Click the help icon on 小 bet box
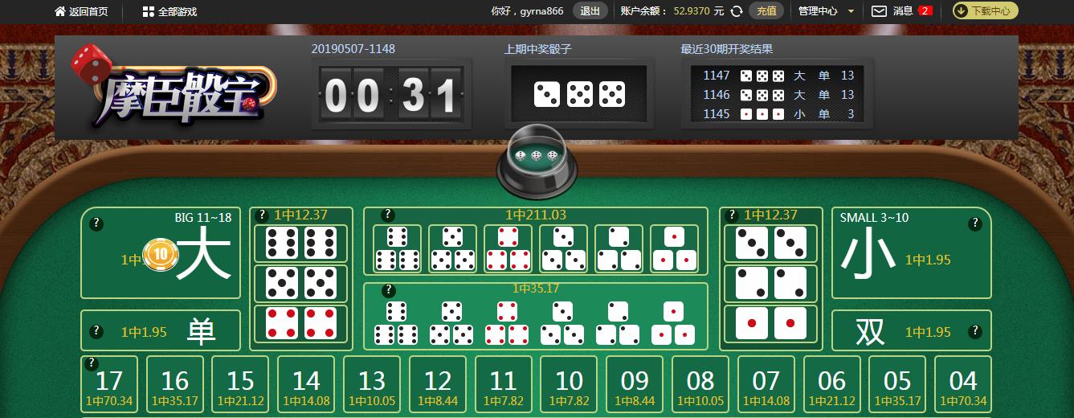Image resolution: width=1074 pixels, height=418 pixels. (975, 223)
